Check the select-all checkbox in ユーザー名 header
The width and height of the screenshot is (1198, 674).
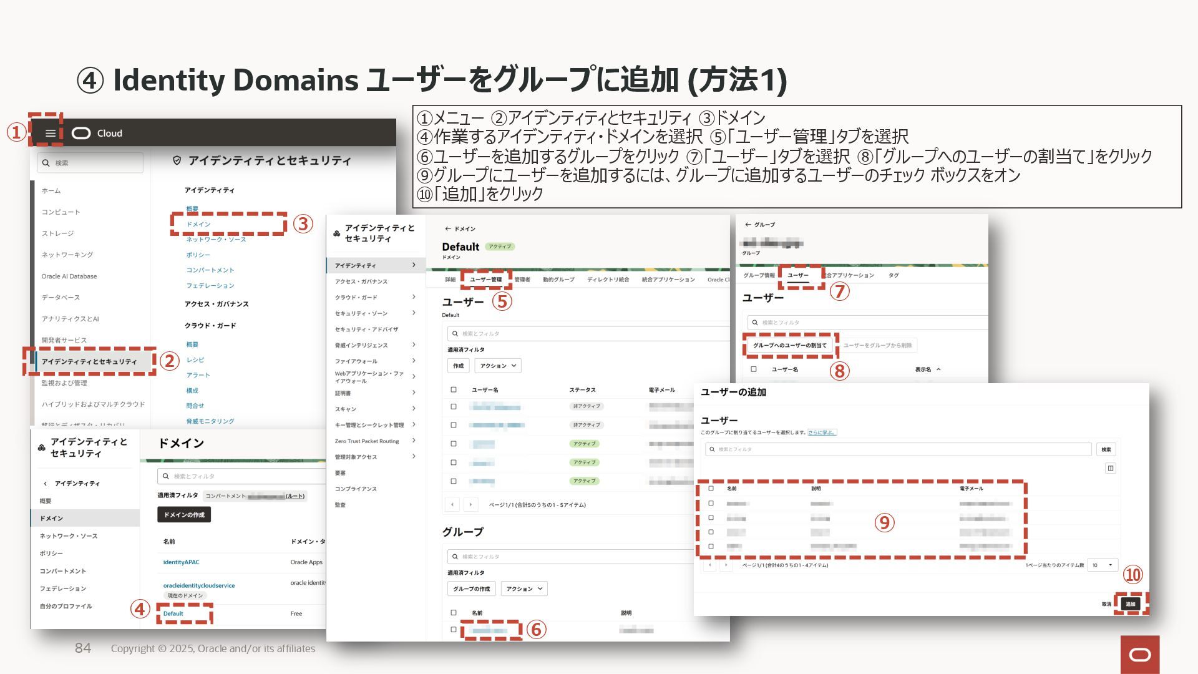[454, 389]
